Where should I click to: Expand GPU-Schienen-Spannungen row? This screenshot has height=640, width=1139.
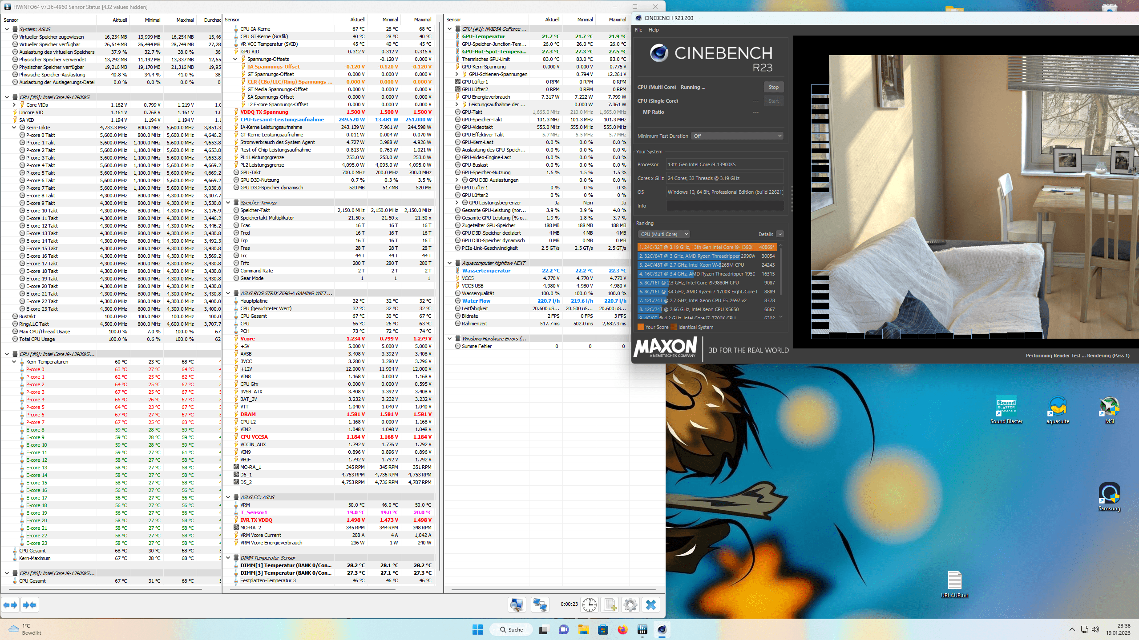point(457,74)
